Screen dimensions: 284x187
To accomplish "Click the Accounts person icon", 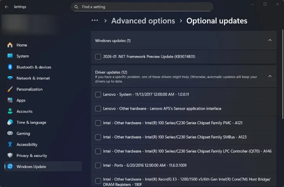I will click(x=10, y=111).
